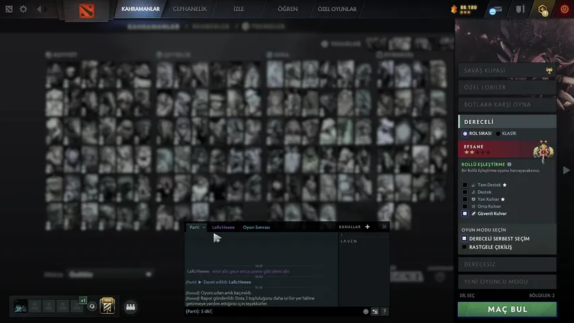Click the Dota 2 logo home button
The width and height of the screenshot is (574, 323).
(87, 11)
